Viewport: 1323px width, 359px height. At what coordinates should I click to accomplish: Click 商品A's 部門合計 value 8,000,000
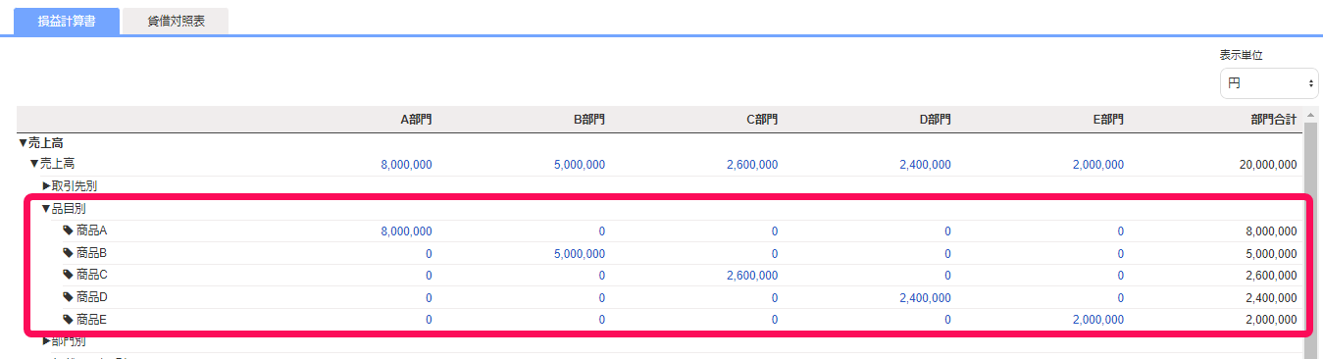click(x=1271, y=231)
